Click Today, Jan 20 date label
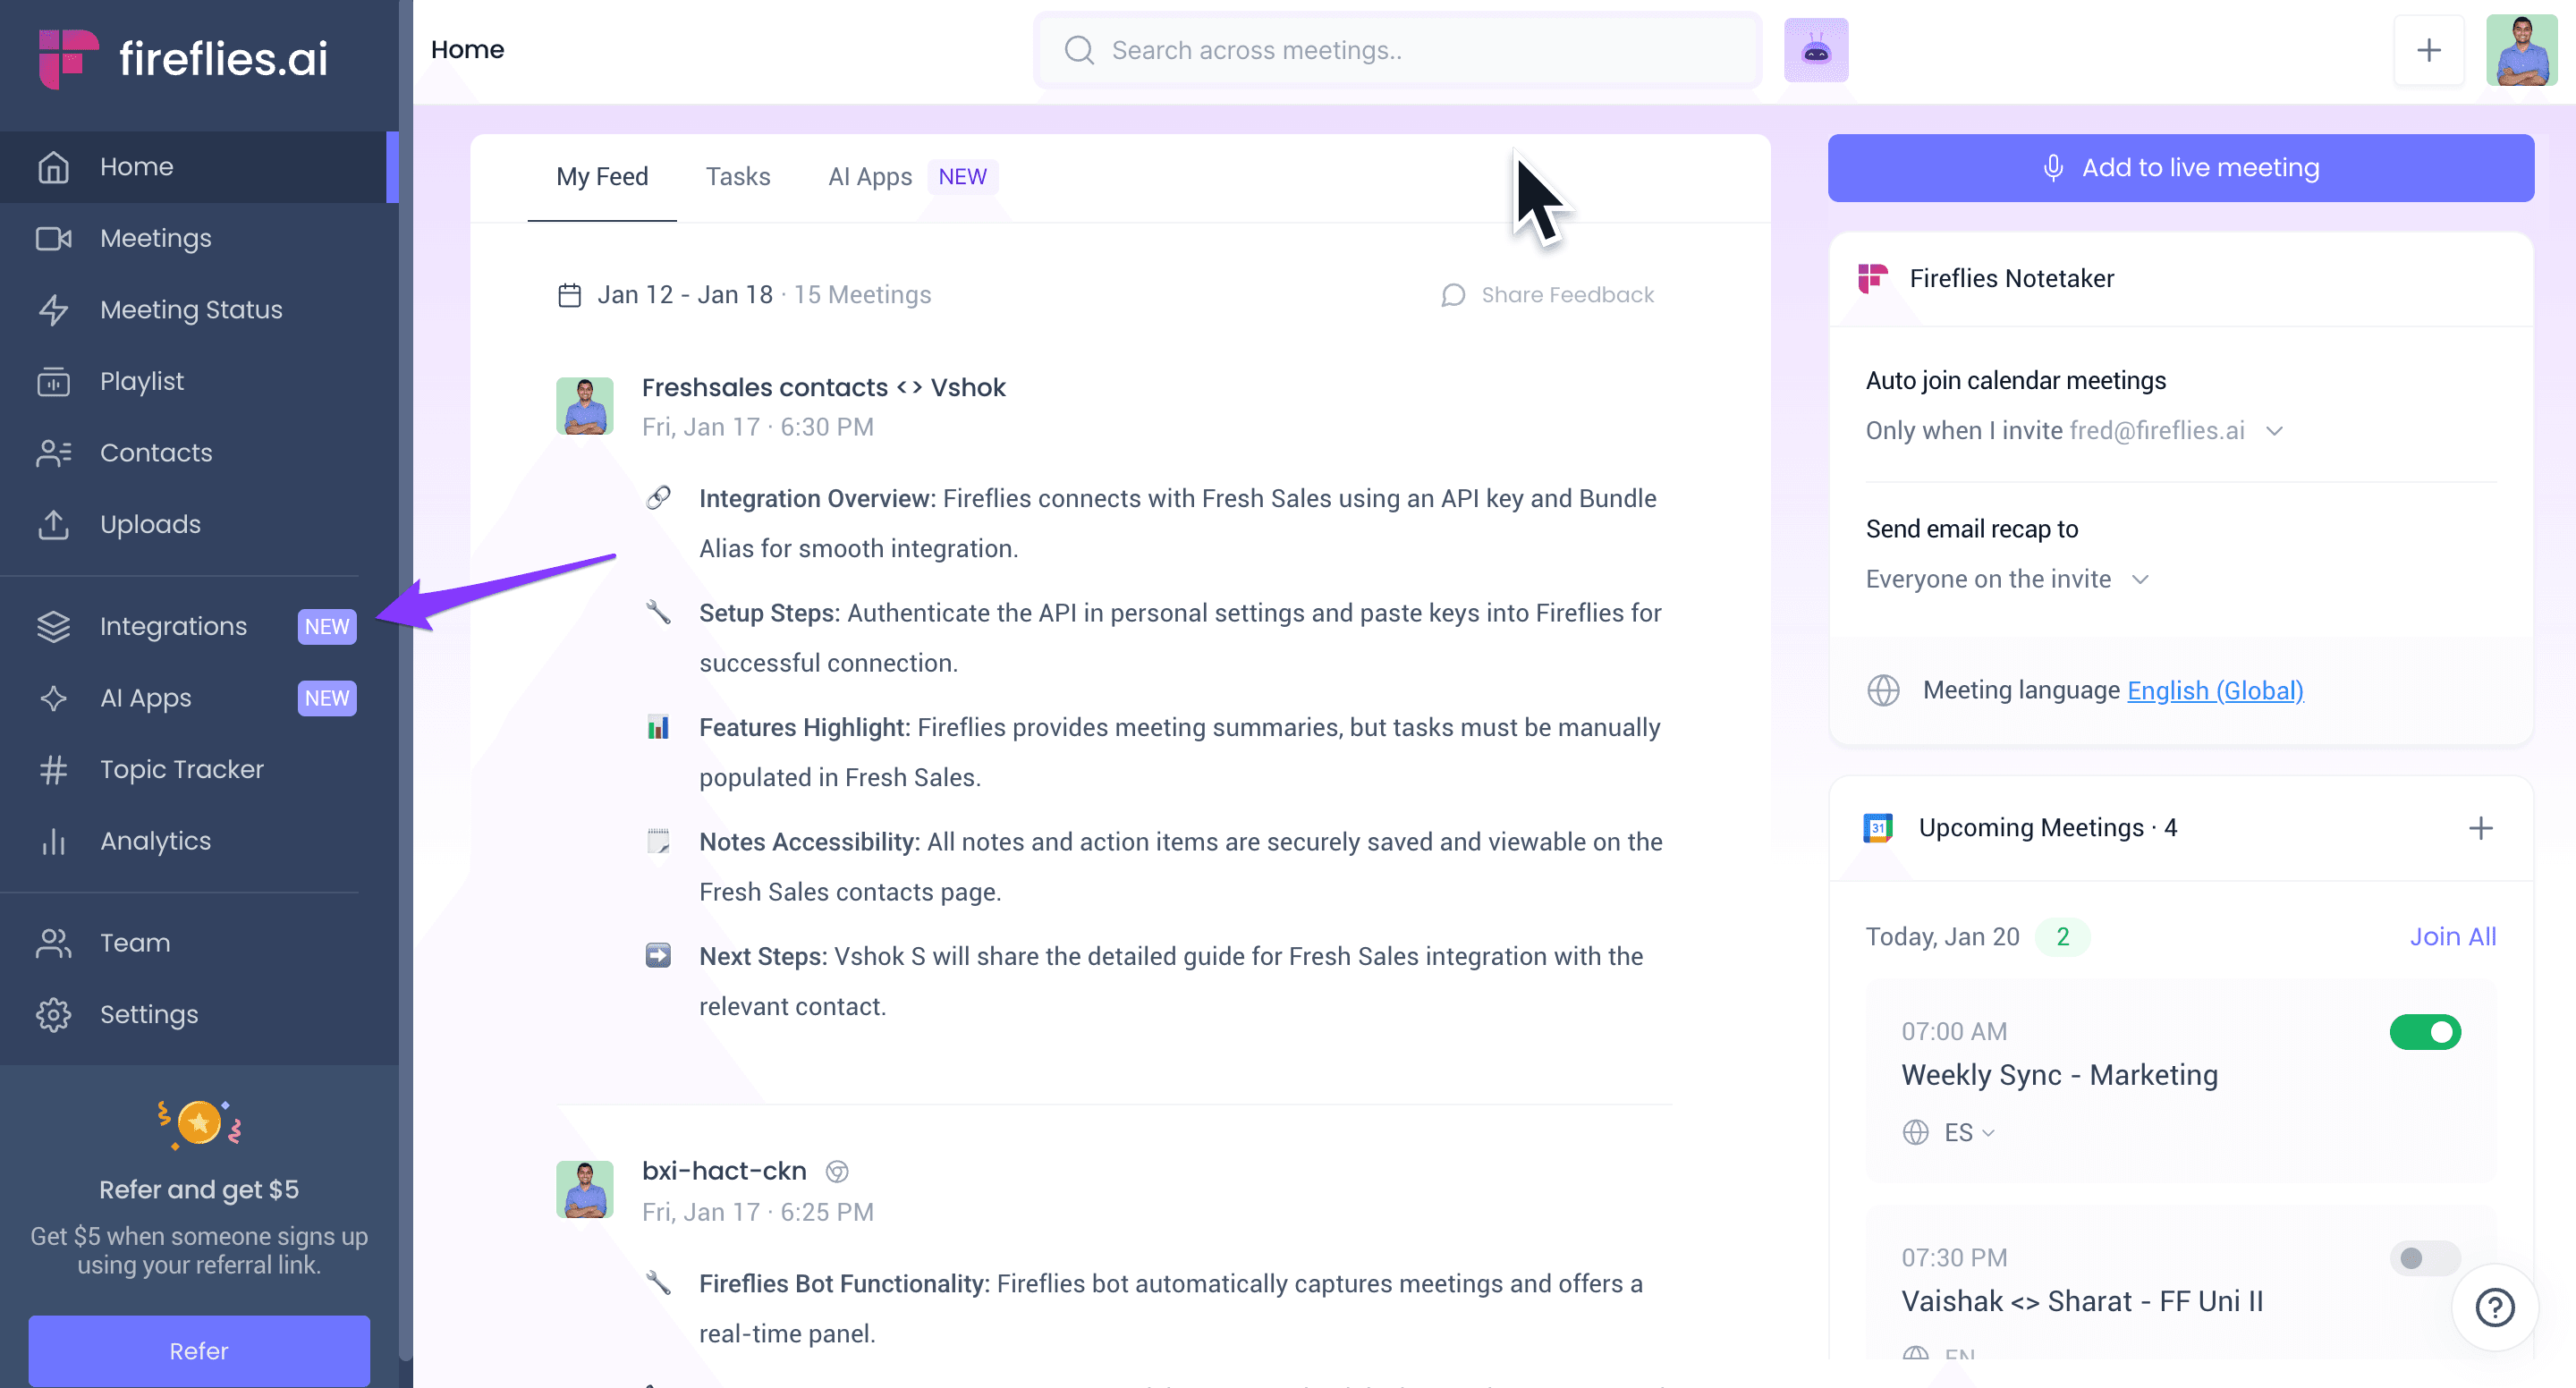The image size is (2576, 1388). tap(1942, 937)
